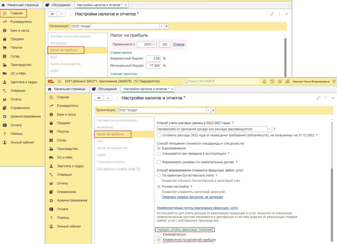
Task: Open Склад in the back window sidebar
Action: click(15, 56)
